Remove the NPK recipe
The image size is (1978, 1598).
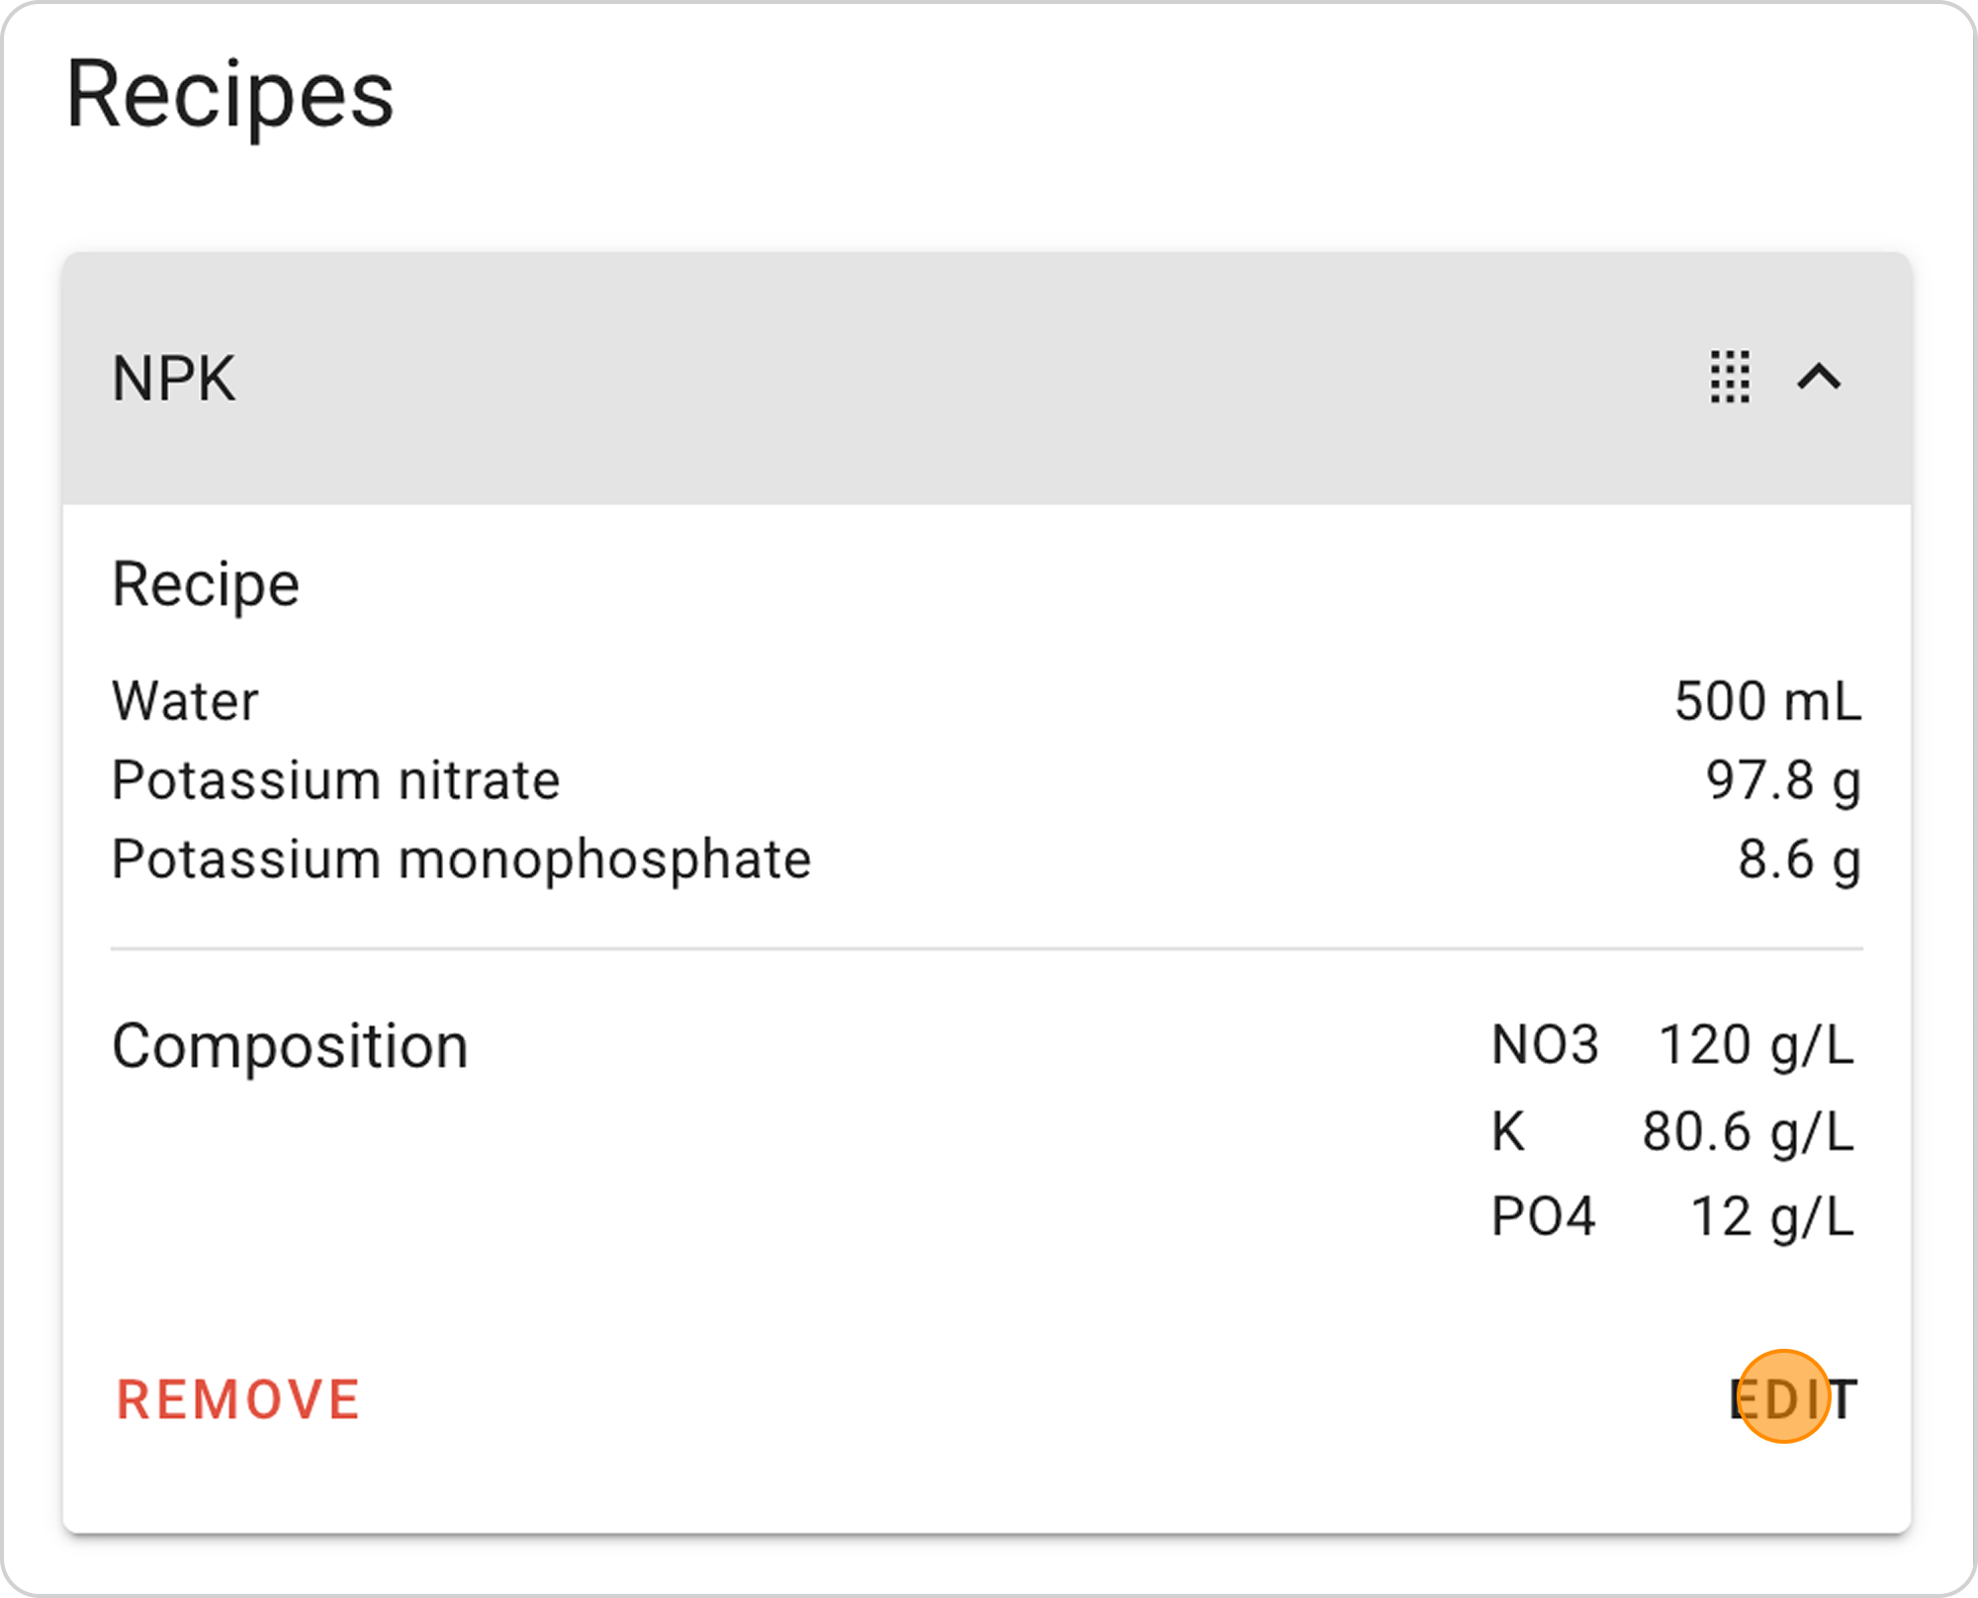[238, 1399]
